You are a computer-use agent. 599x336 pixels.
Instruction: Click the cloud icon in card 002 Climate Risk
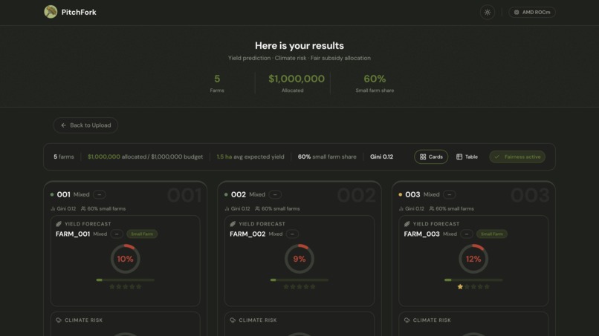[233, 320]
